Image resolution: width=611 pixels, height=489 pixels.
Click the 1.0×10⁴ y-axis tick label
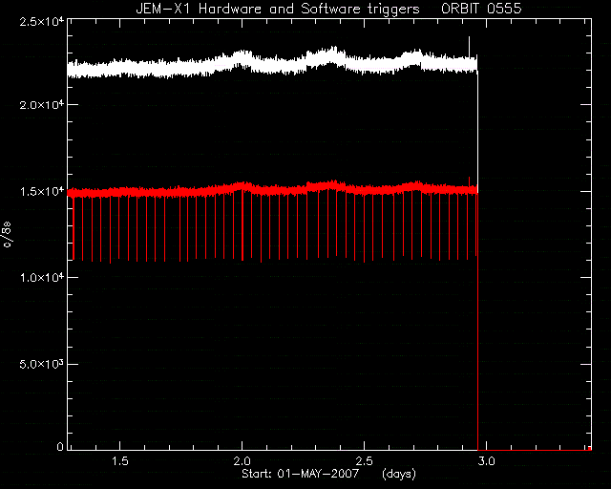click(41, 278)
